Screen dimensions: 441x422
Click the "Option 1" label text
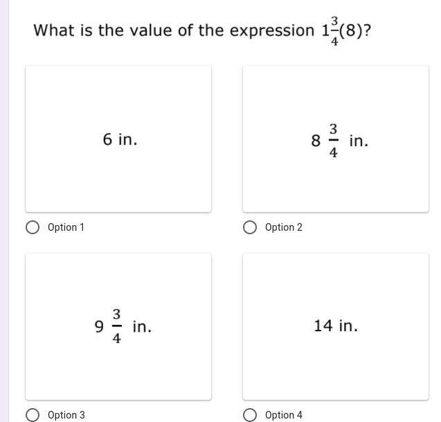pos(66,227)
